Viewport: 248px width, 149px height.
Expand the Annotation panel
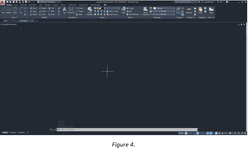coord(73,18)
